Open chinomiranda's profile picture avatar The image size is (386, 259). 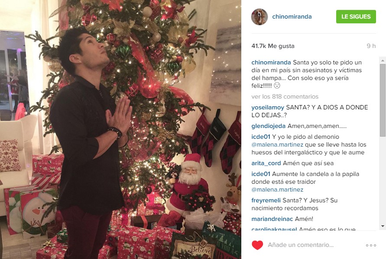coord(259,17)
